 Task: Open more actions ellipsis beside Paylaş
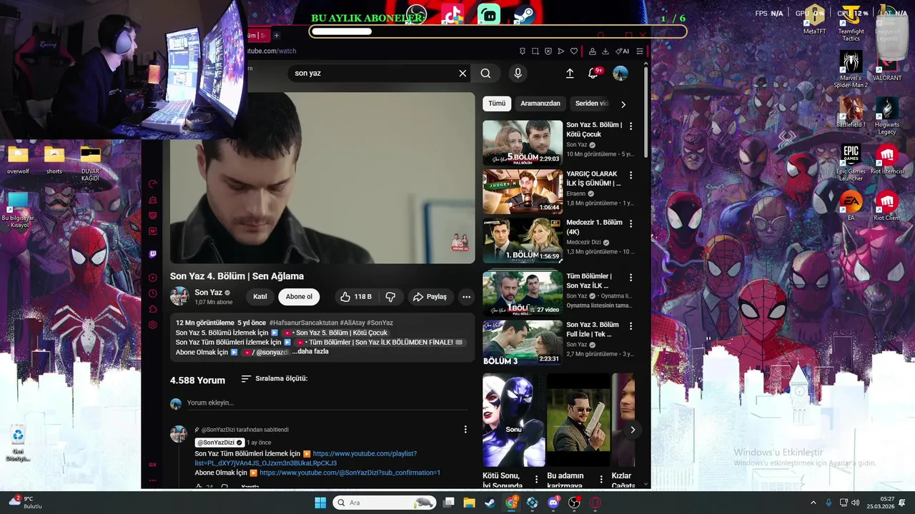click(x=466, y=297)
